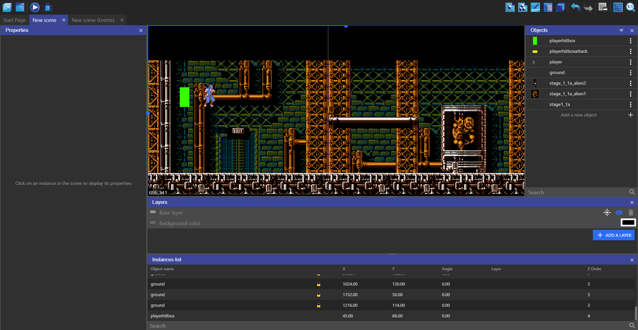Click the Add a Layer button
Image resolution: width=638 pixels, height=330 pixels.
613,235
